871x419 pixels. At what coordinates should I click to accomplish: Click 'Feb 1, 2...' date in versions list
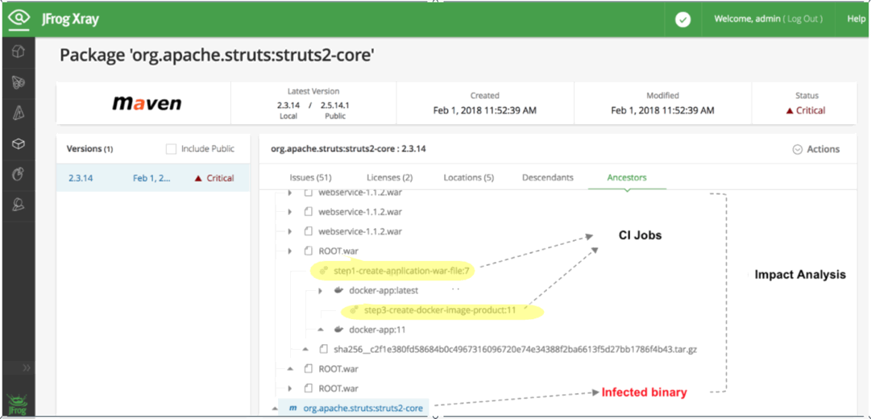point(151,178)
